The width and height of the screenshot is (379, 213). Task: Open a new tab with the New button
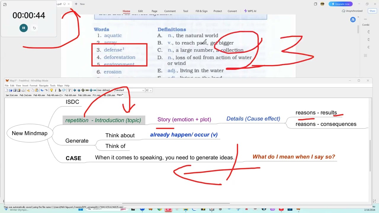coord(80,4)
